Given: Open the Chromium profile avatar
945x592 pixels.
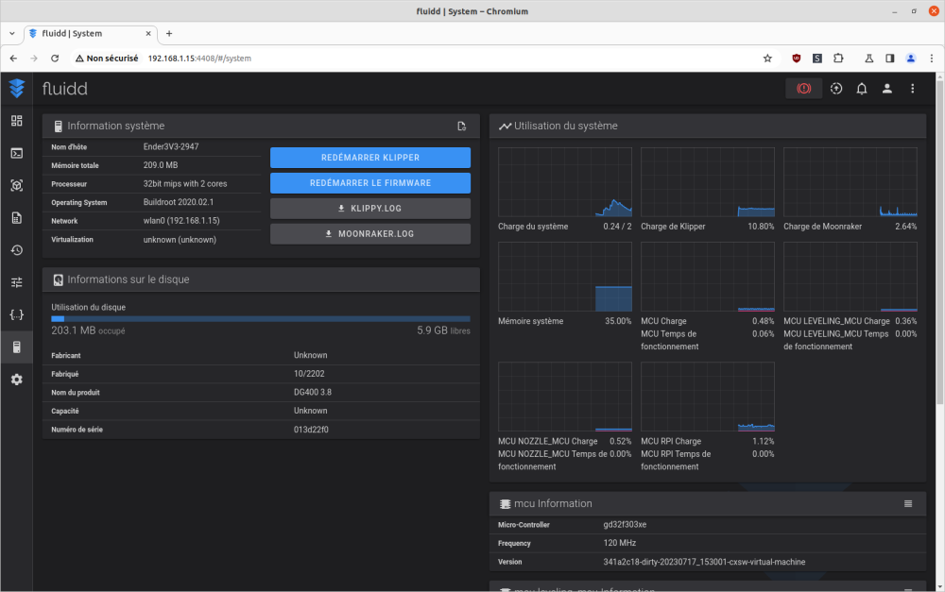Looking at the screenshot, I should tap(911, 59).
